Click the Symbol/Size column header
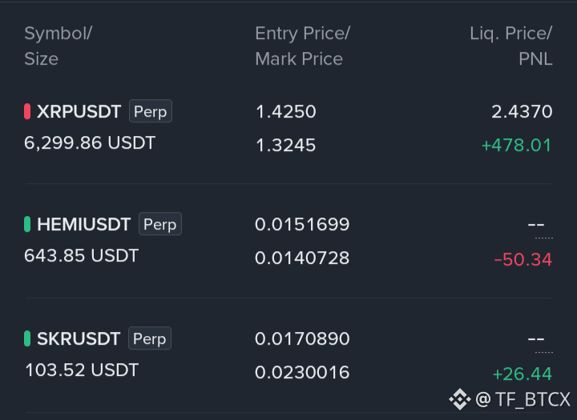Image resolution: width=577 pixels, height=420 pixels. coord(59,46)
